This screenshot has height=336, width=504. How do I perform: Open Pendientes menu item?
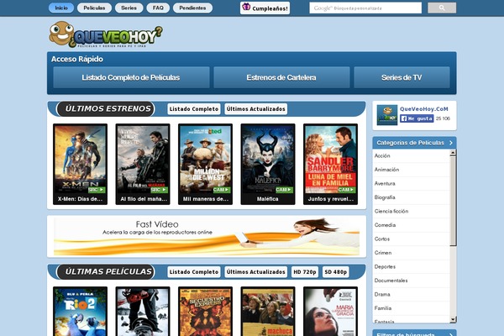tap(192, 8)
